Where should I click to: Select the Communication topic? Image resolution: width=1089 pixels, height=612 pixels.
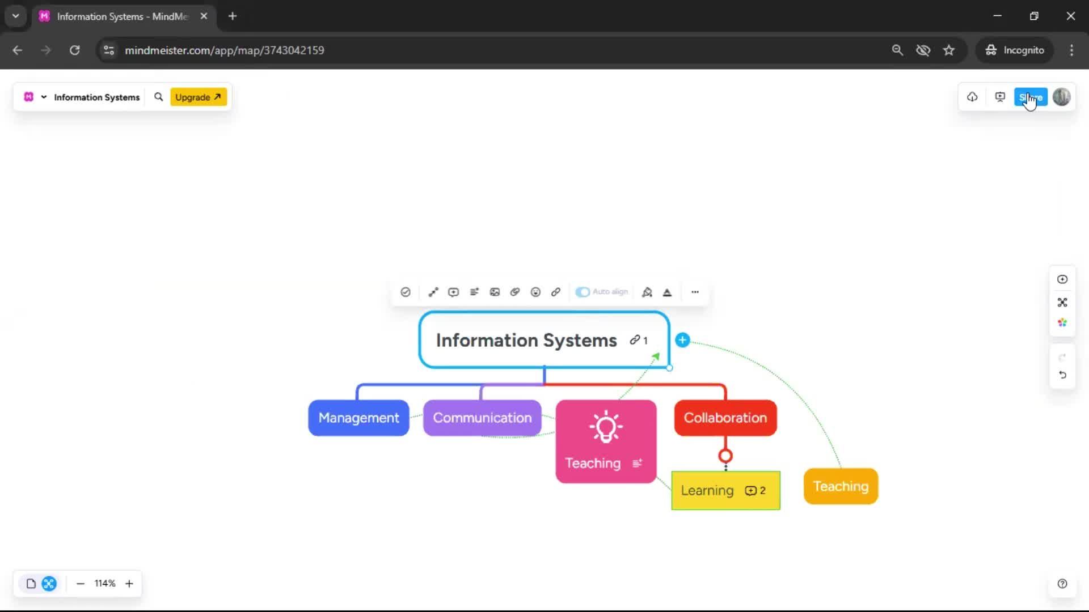pos(482,418)
